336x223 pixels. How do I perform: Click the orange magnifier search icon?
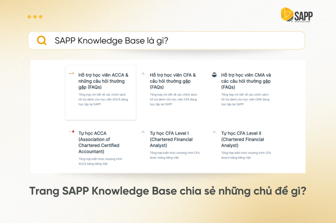coord(42,40)
